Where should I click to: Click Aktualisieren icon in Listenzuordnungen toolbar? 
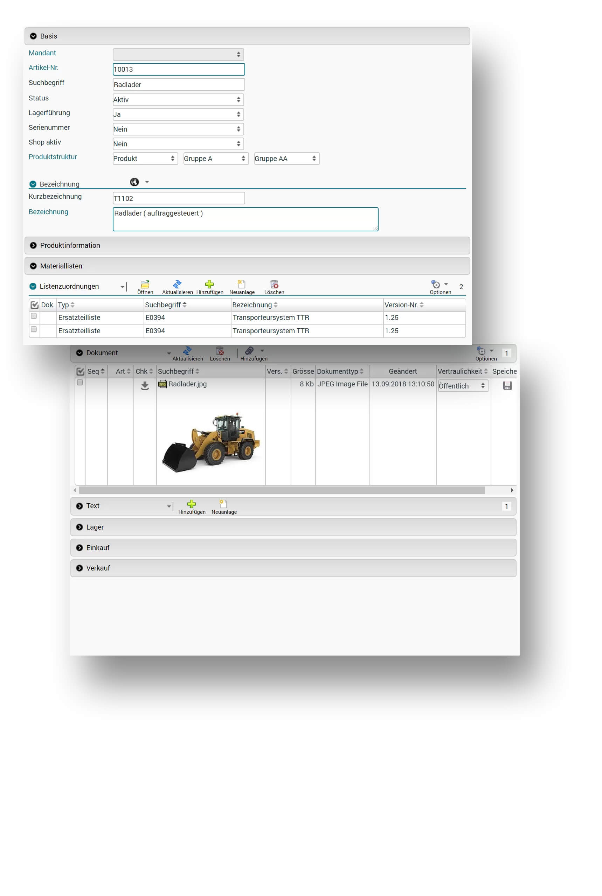point(177,284)
